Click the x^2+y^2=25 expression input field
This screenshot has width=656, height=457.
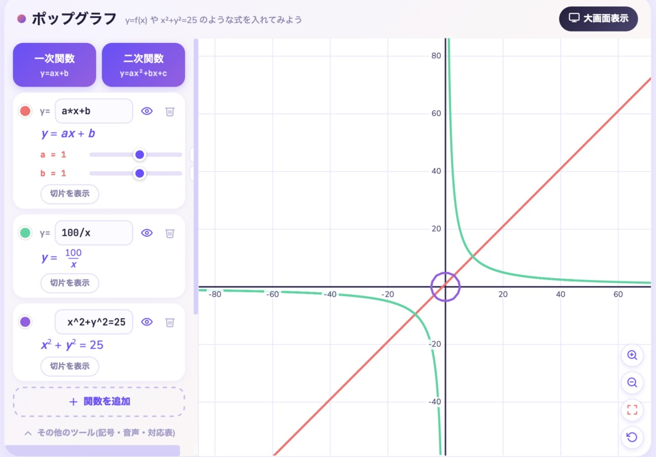click(94, 322)
